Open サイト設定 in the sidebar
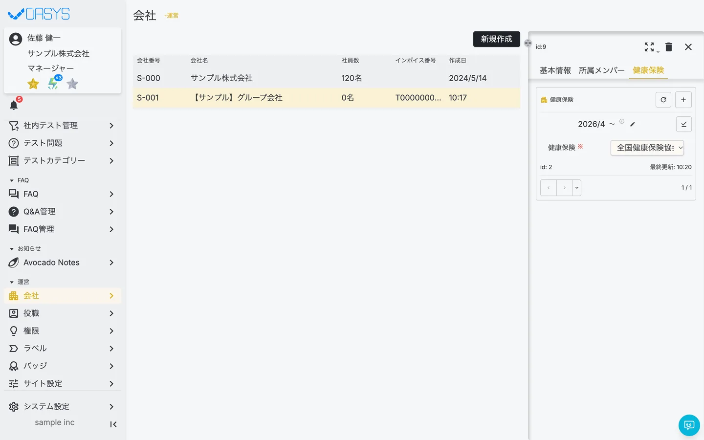 point(63,384)
